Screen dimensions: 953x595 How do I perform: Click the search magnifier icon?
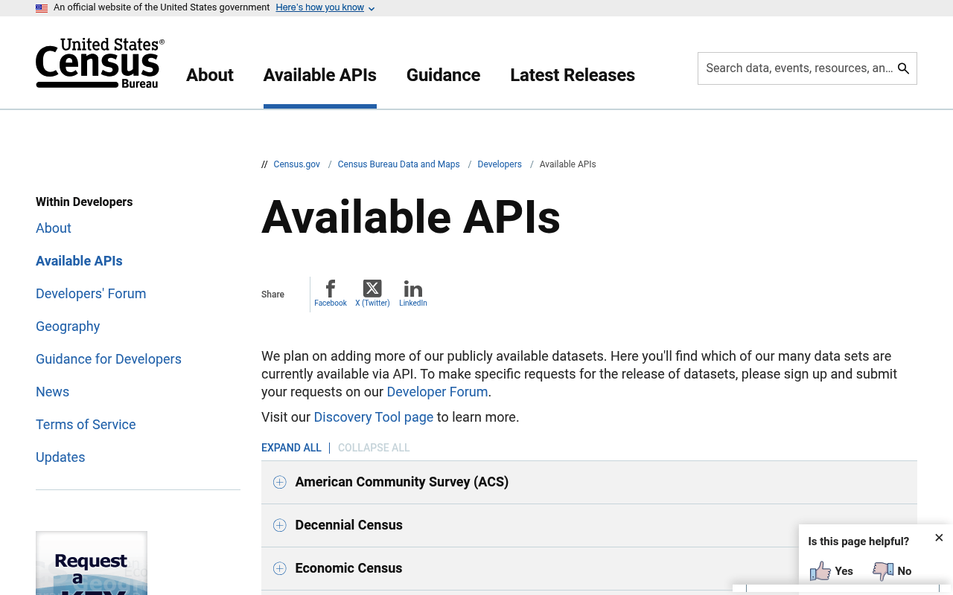[x=903, y=68]
